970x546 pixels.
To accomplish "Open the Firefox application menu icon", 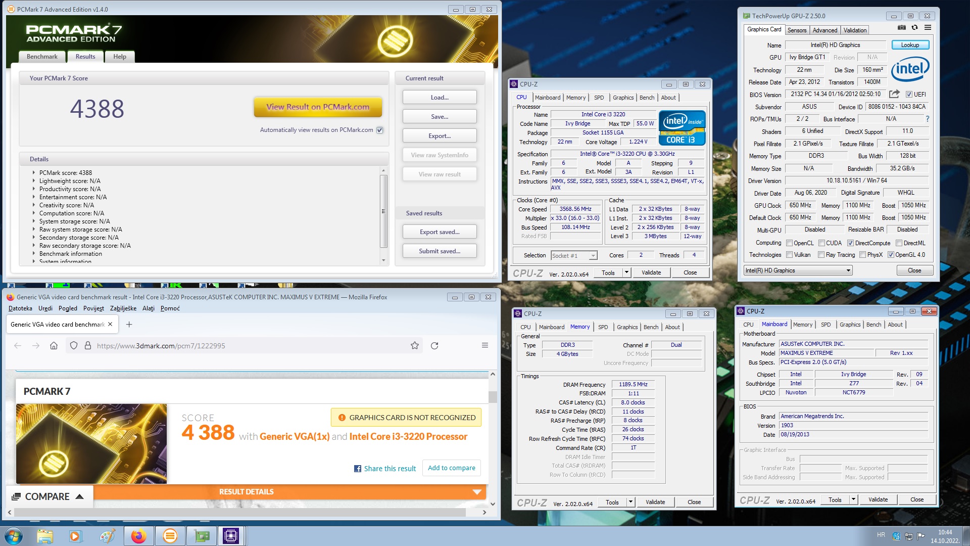I will coord(485,345).
